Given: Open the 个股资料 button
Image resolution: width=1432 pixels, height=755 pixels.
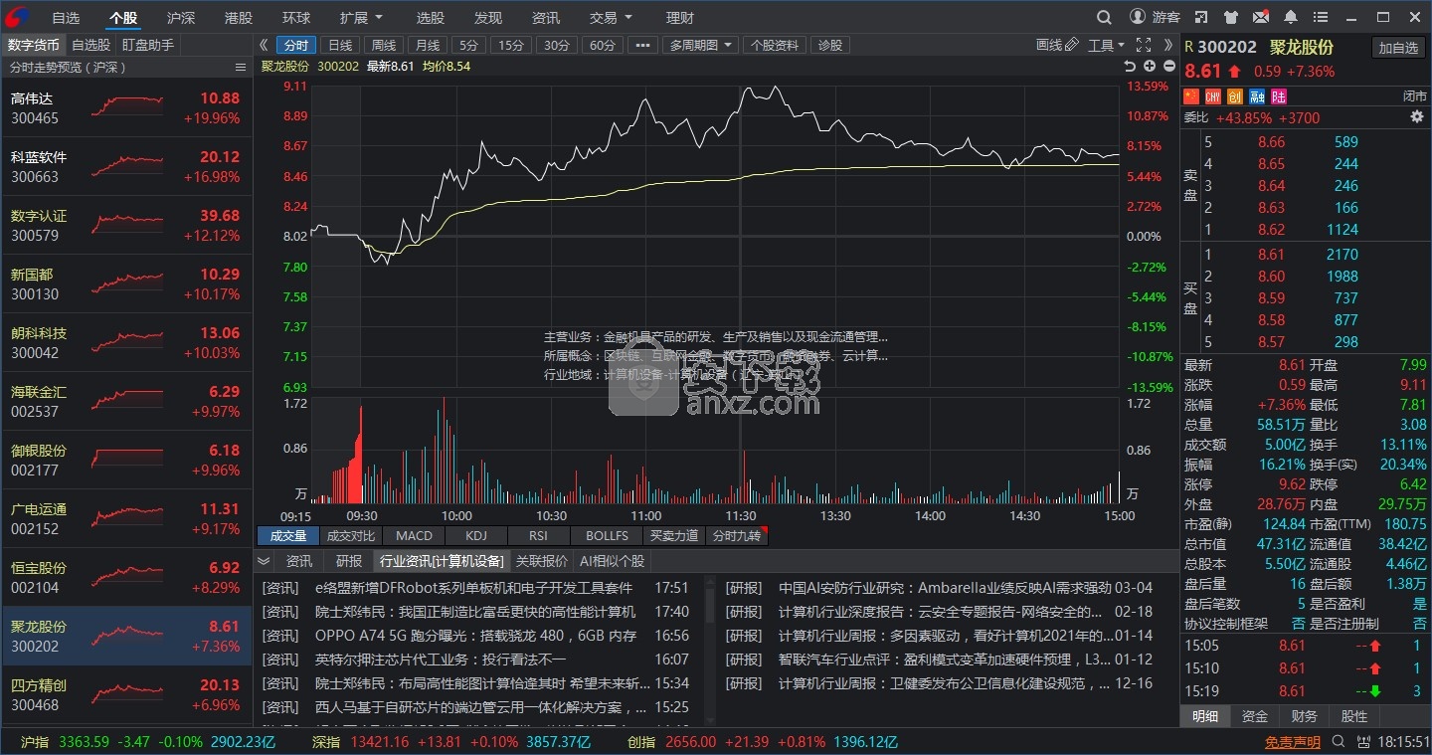Looking at the screenshot, I should coord(775,45).
